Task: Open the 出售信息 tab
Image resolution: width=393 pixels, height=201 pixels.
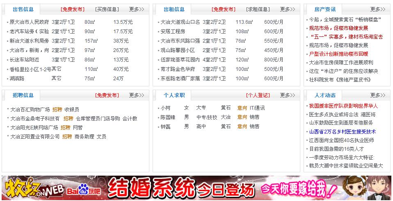Action: pyautogui.click(x=23, y=9)
